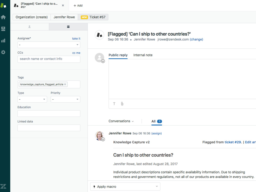The image size is (256, 192).
Task: Click the 'Knowledge Capture v2' text
Action: [x=131, y=142]
